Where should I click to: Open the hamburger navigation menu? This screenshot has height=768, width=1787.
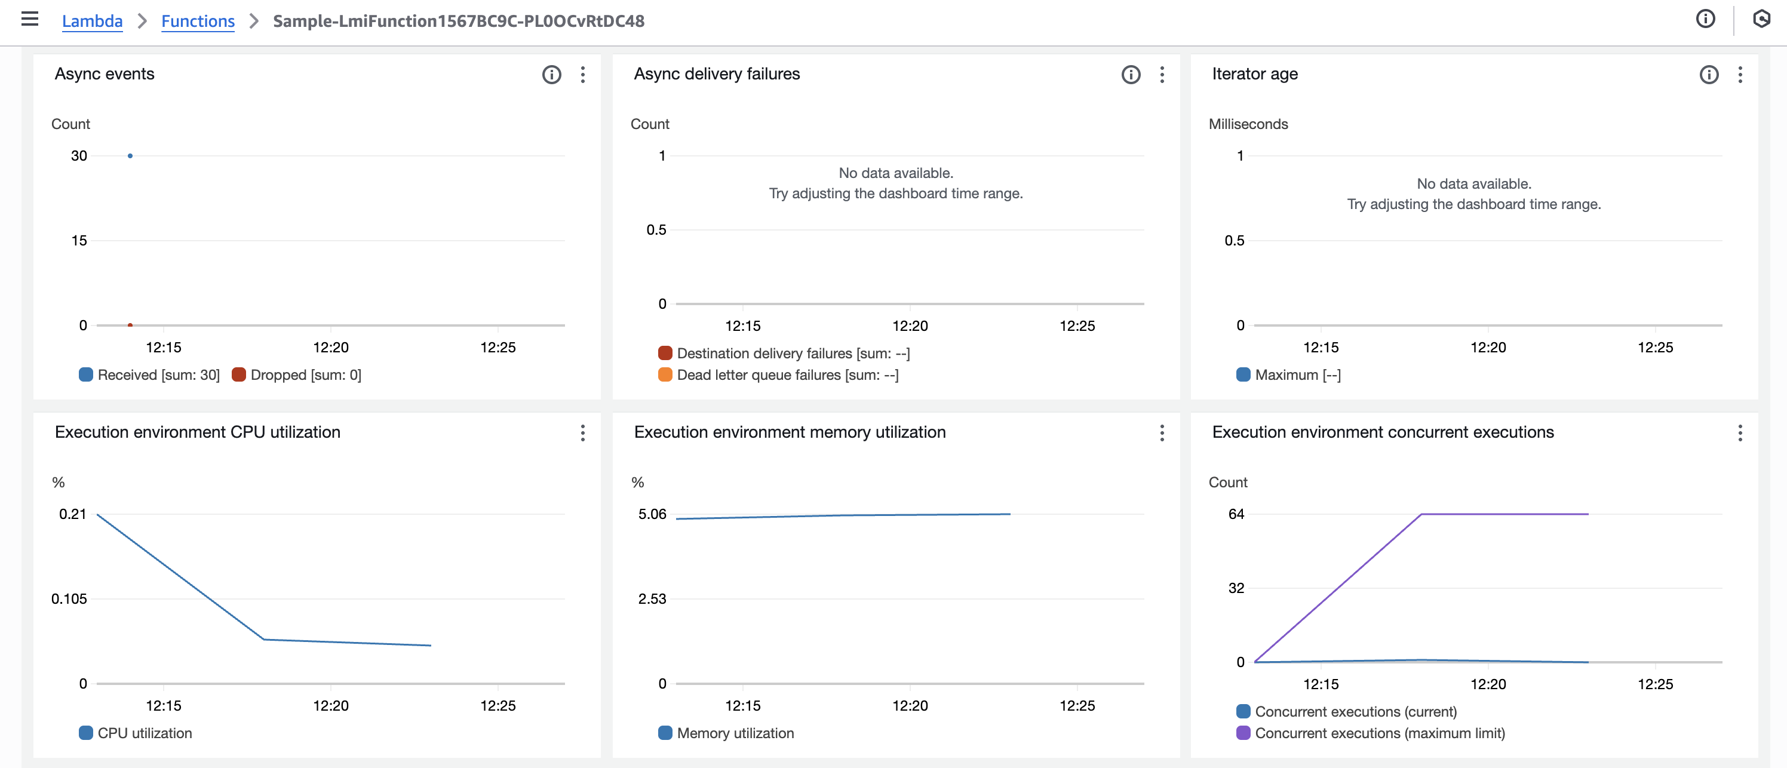coord(30,20)
